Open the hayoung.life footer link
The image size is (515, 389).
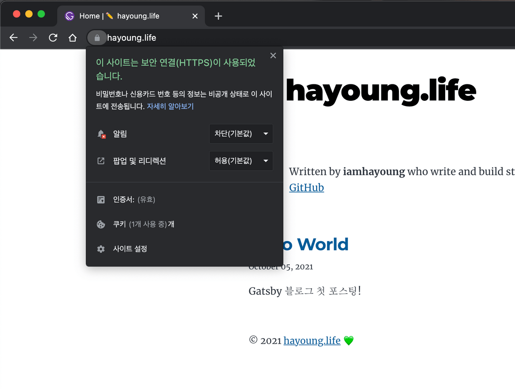point(311,340)
